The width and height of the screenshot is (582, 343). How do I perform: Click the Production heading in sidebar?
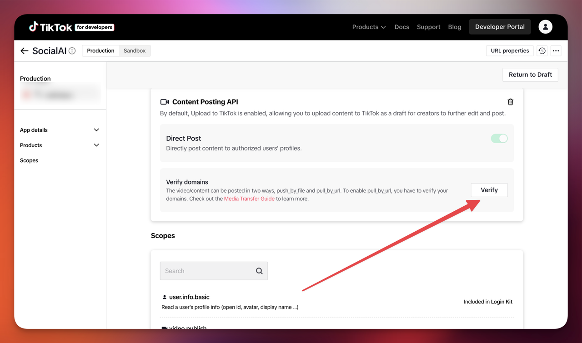(x=35, y=79)
